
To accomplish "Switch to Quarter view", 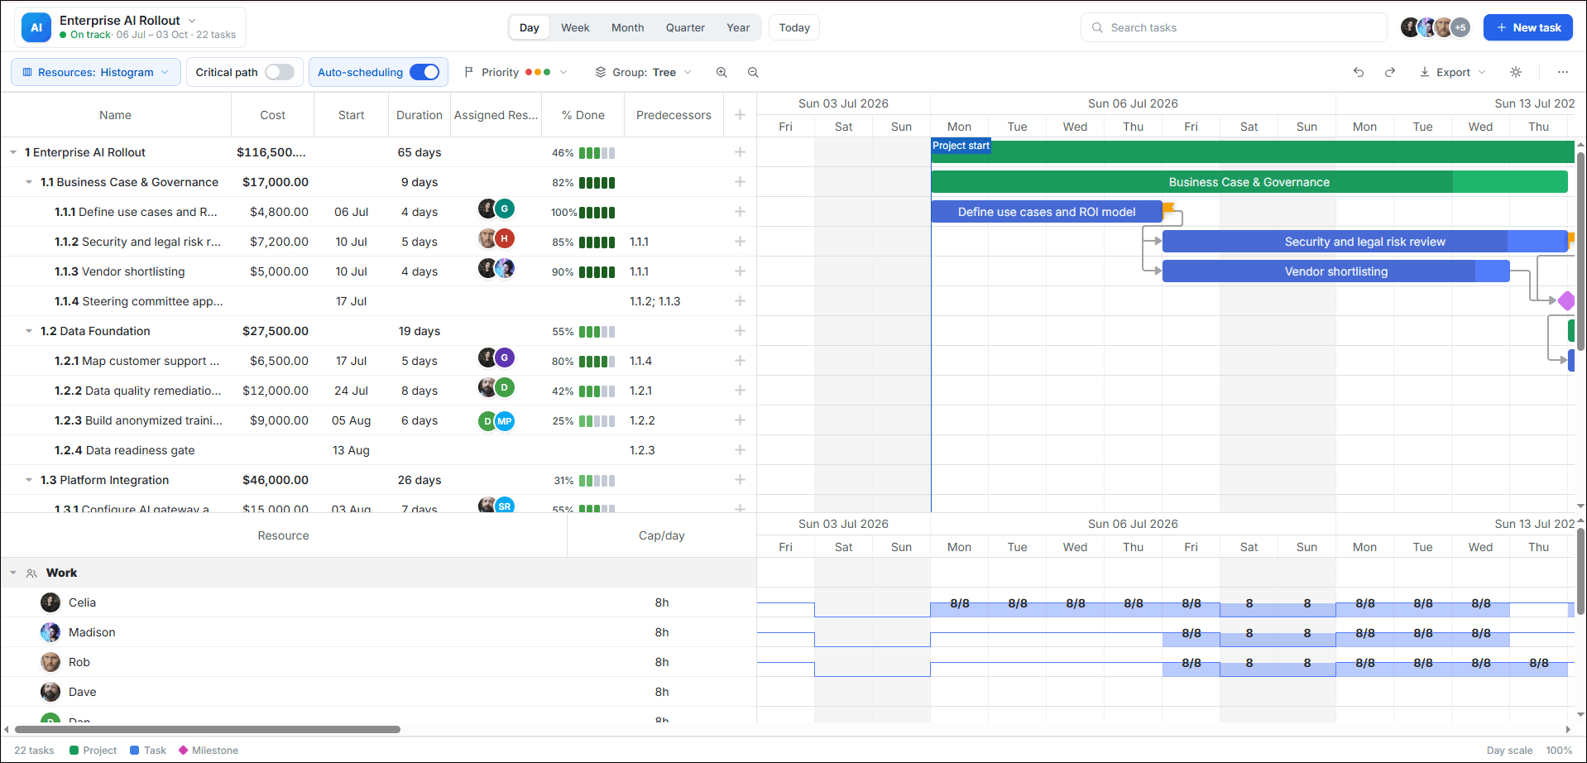I will click(x=685, y=27).
